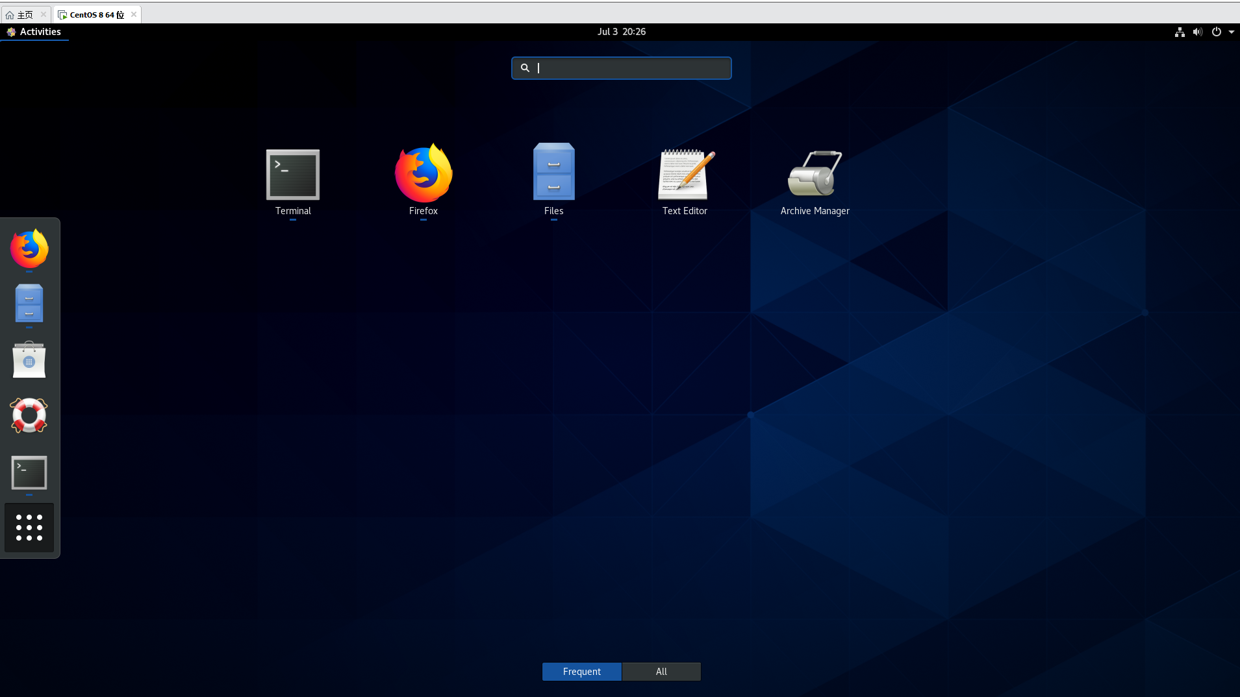Image resolution: width=1240 pixels, height=697 pixels.
Task: Click the power icon in top bar
Action: point(1216,32)
